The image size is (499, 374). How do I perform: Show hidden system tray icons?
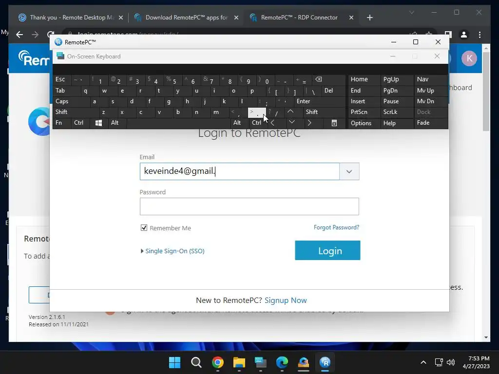point(423,362)
